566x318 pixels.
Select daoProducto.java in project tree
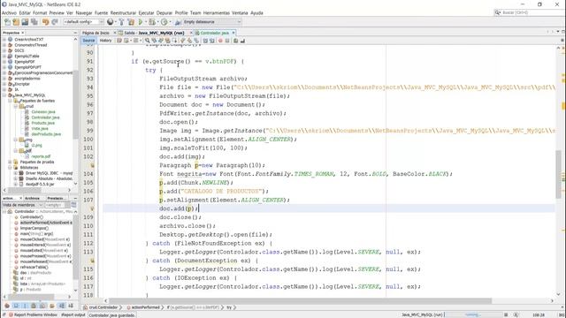46,134
